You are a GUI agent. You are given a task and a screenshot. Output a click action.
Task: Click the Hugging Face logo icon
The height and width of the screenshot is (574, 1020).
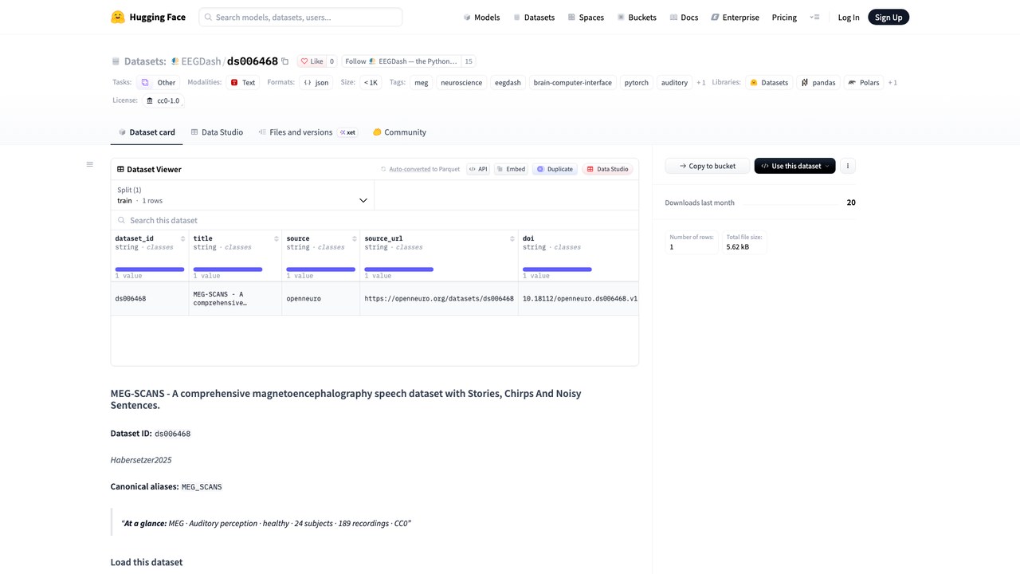pos(118,17)
